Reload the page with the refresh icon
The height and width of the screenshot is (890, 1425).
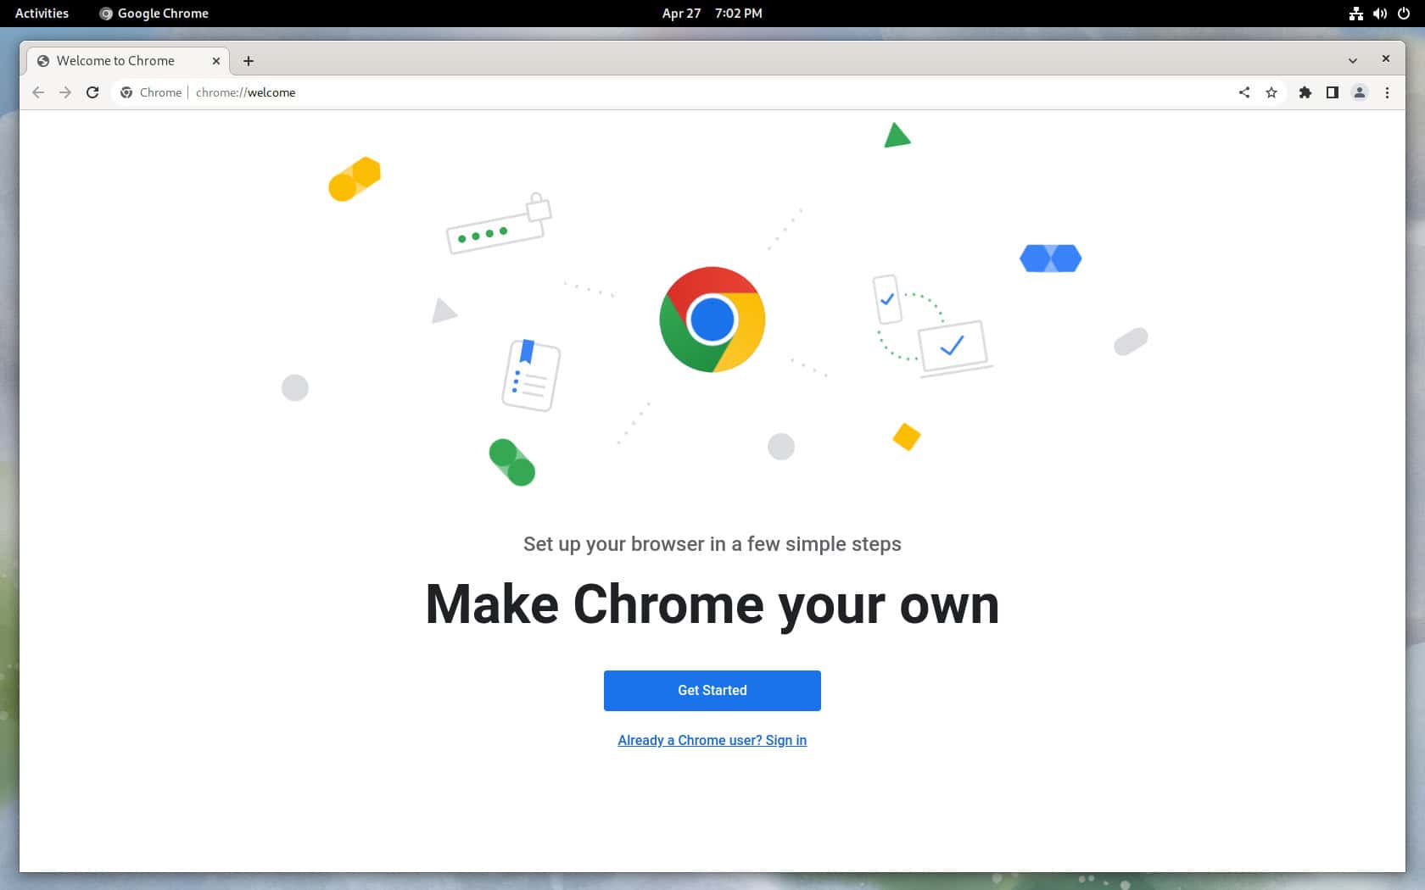coord(92,92)
